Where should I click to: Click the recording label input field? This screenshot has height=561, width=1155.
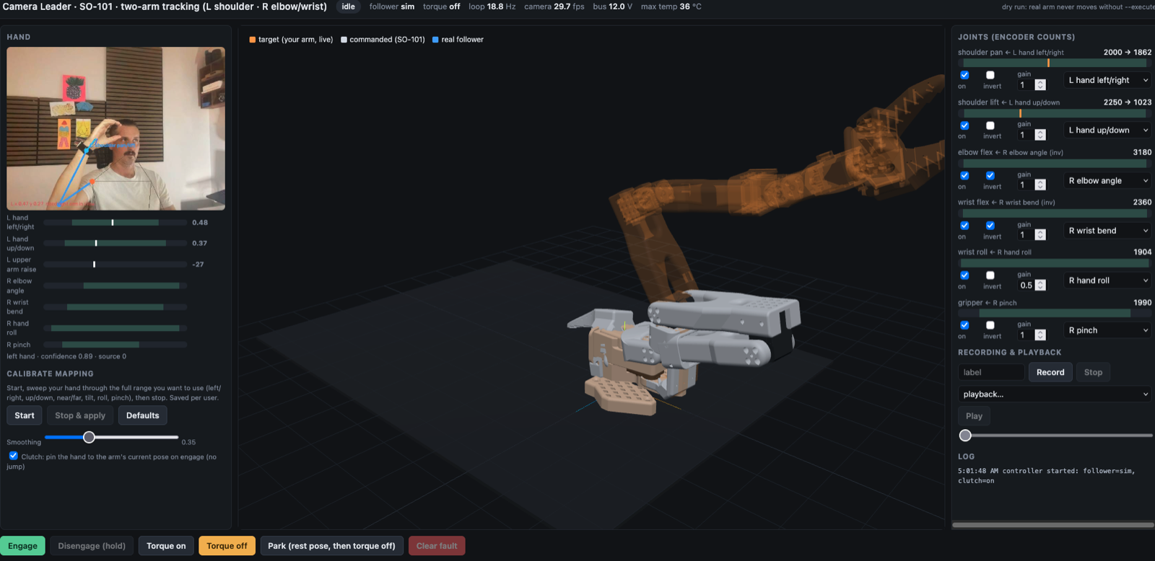coord(991,373)
